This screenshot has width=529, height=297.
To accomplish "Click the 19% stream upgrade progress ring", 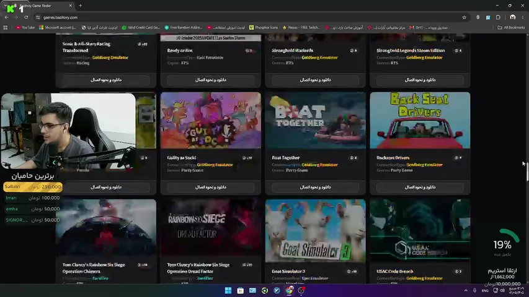I will pos(503,244).
